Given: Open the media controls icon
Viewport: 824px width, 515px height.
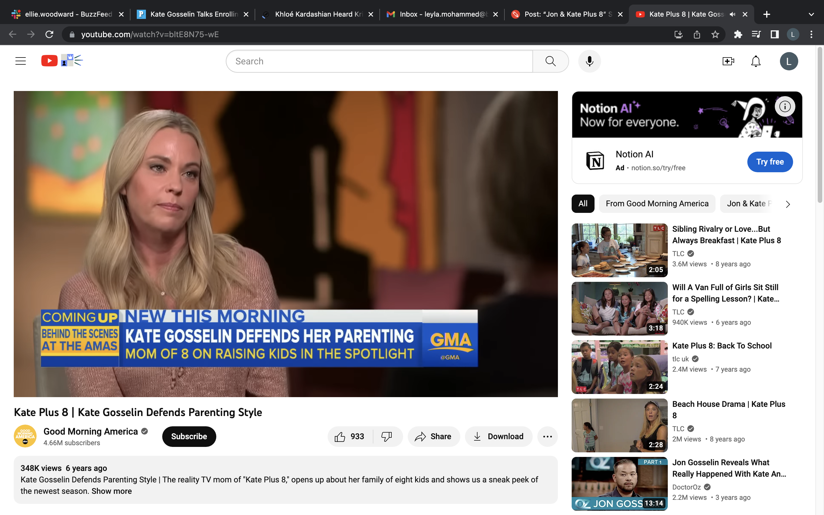Looking at the screenshot, I should [x=756, y=34].
